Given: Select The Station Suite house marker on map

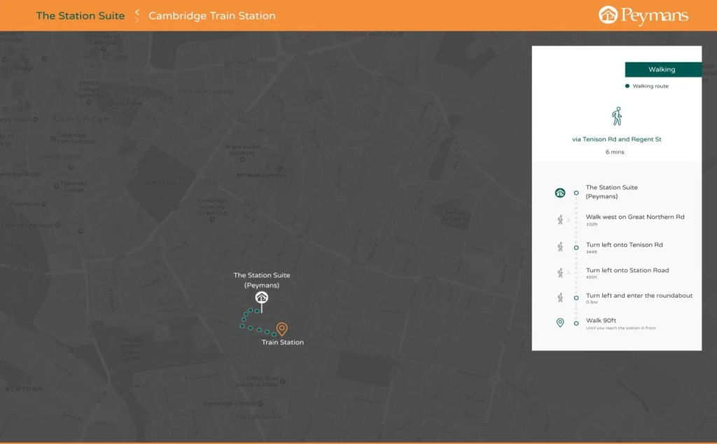Looking at the screenshot, I should [262, 298].
